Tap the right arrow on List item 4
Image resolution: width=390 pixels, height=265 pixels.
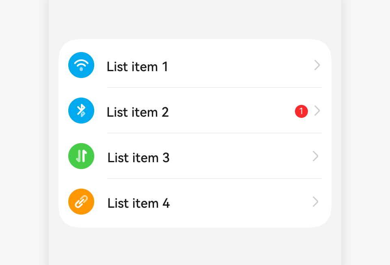(316, 202)
